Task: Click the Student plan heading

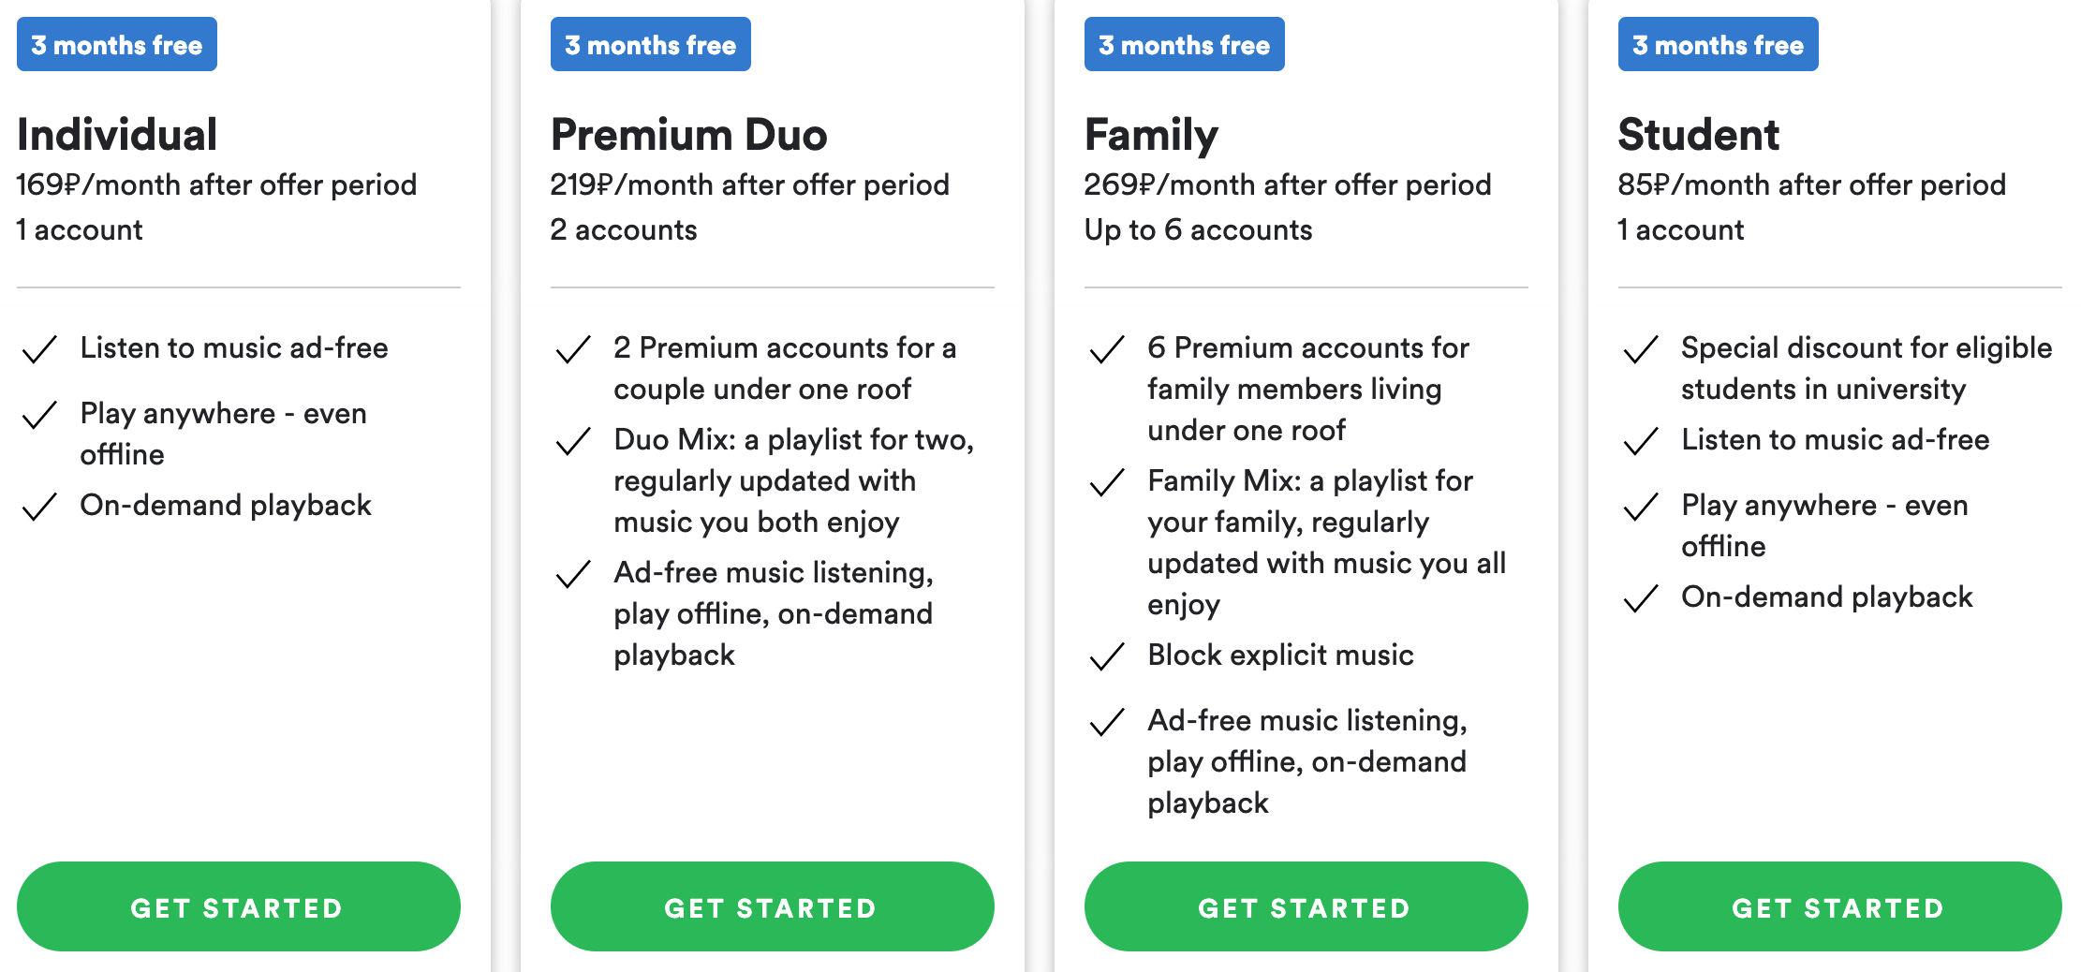Action: coord(1698,134)
